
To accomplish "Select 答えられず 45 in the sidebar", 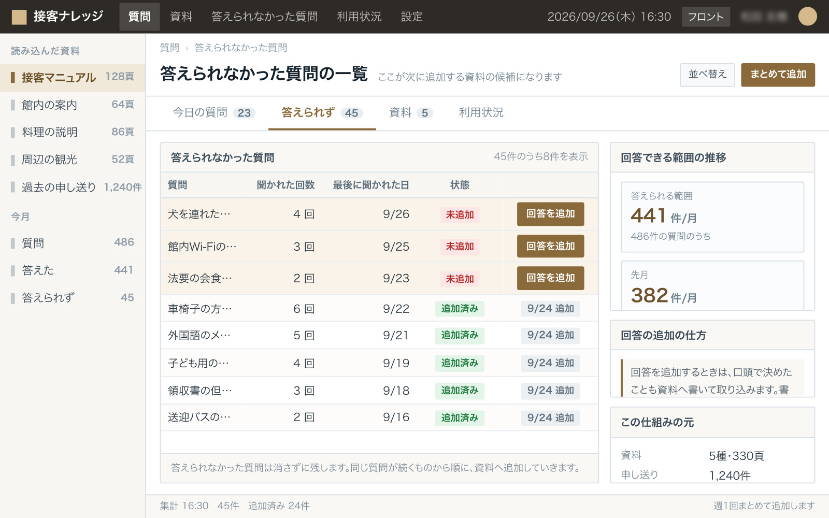I will [x=73, y=298].
